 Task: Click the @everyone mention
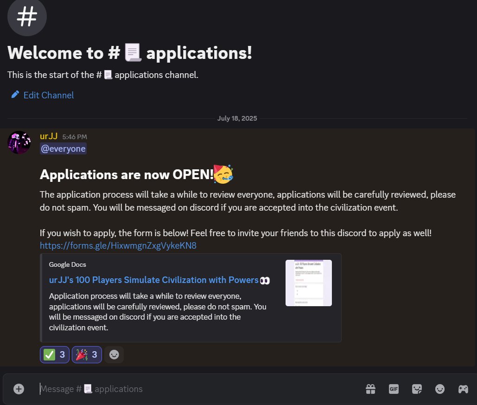(63, 148)
